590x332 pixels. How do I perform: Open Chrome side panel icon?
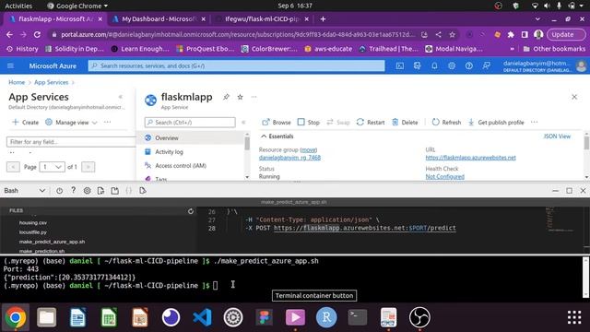pos(525,34)
